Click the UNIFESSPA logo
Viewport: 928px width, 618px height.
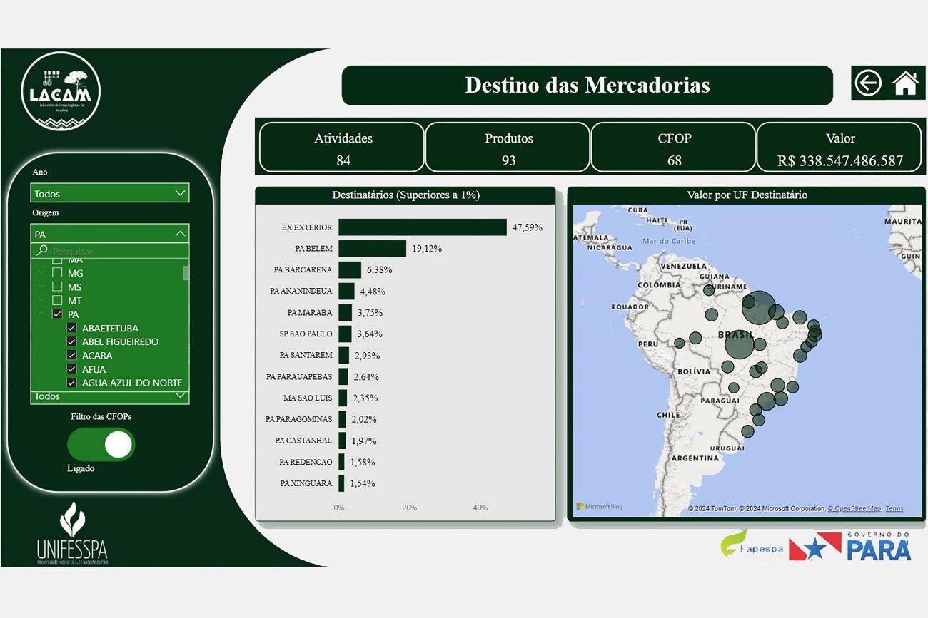[x=72, y=534]
